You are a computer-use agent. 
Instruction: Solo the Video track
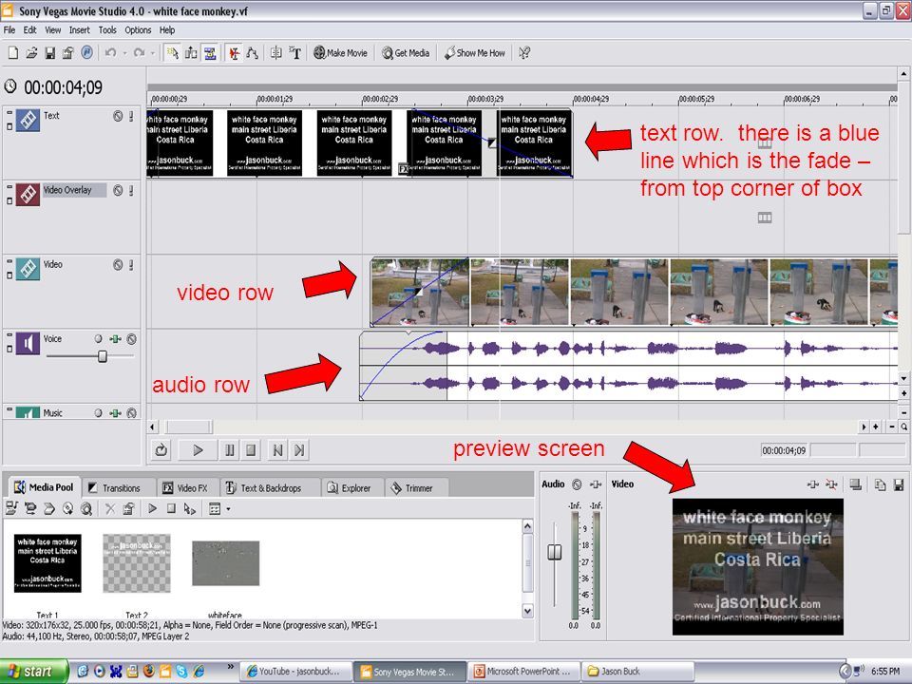131,265
